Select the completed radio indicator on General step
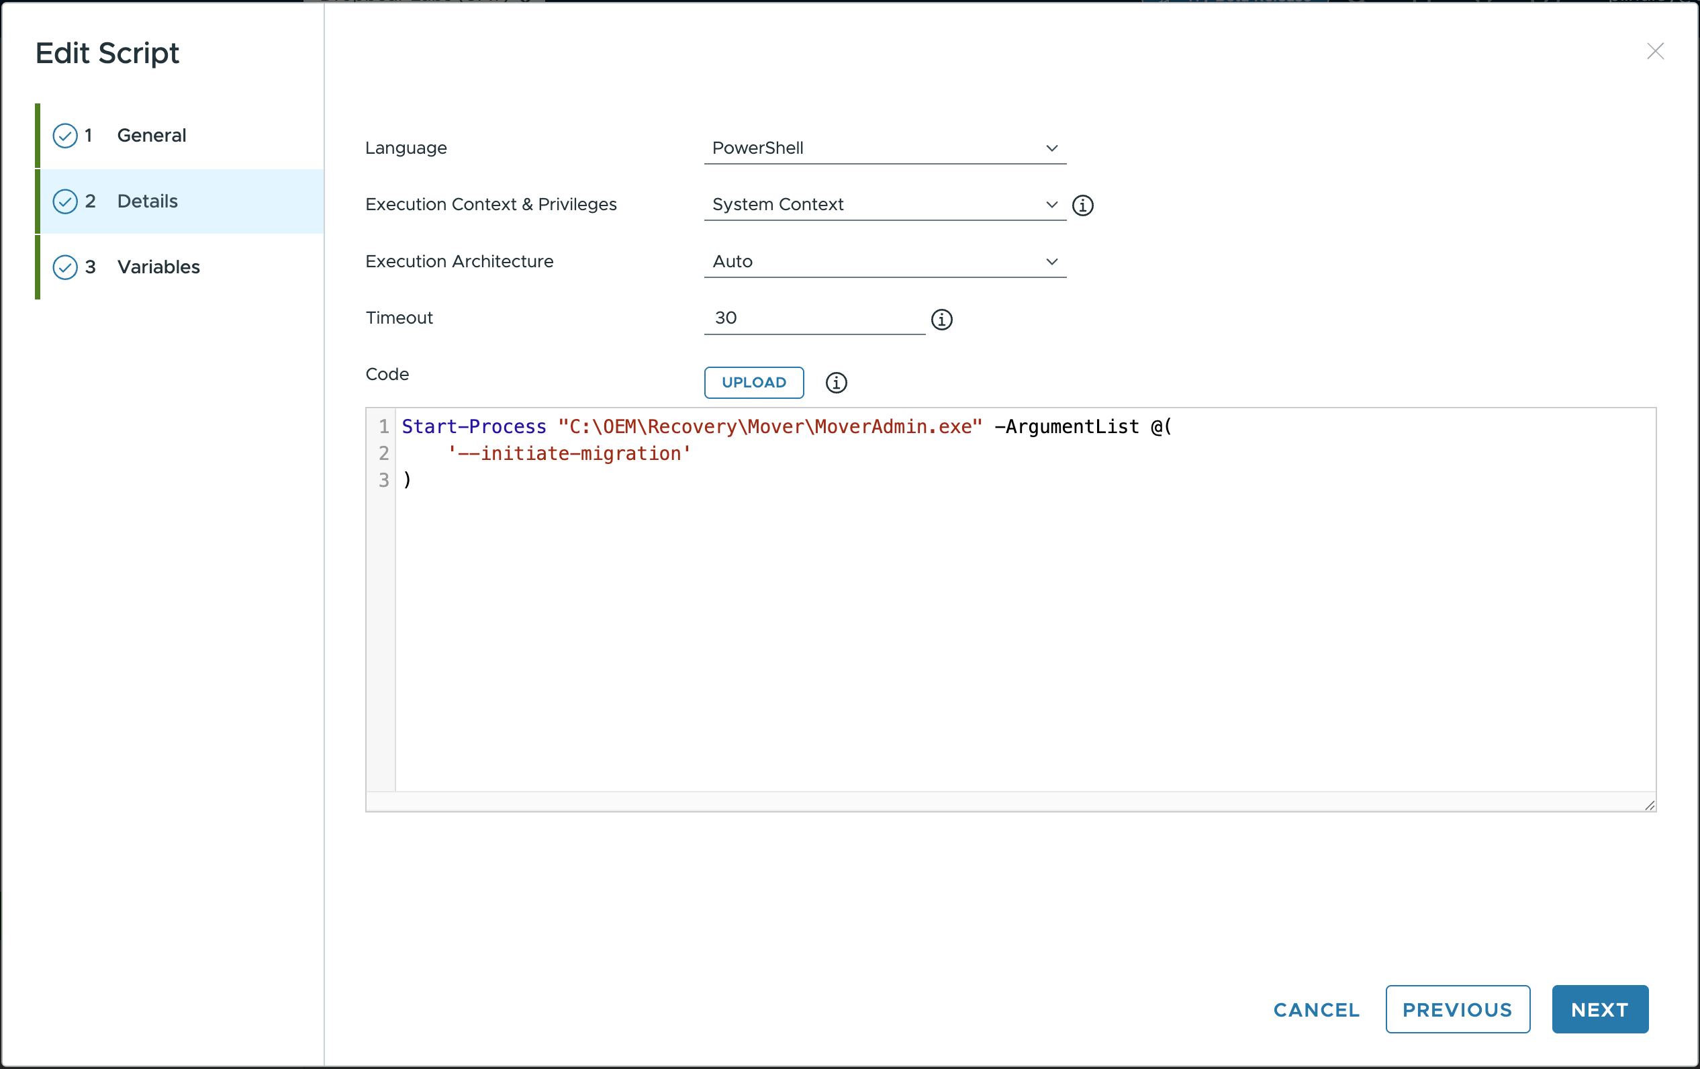The height and width of the screenshot is (1069, 1700). (x=65, y=136)
